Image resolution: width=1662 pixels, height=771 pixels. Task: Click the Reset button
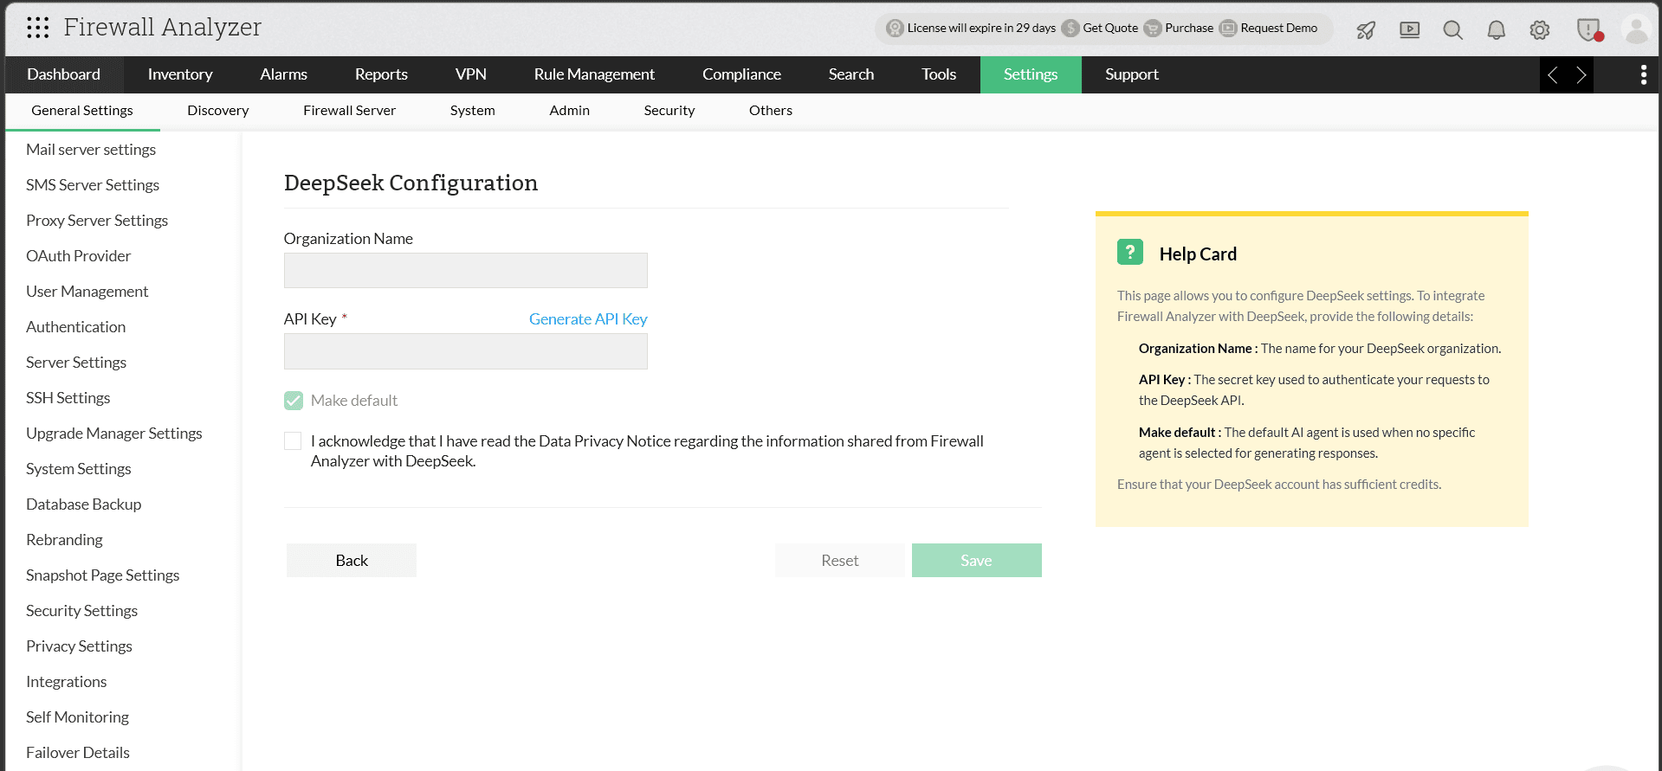[x=840, y=561]
